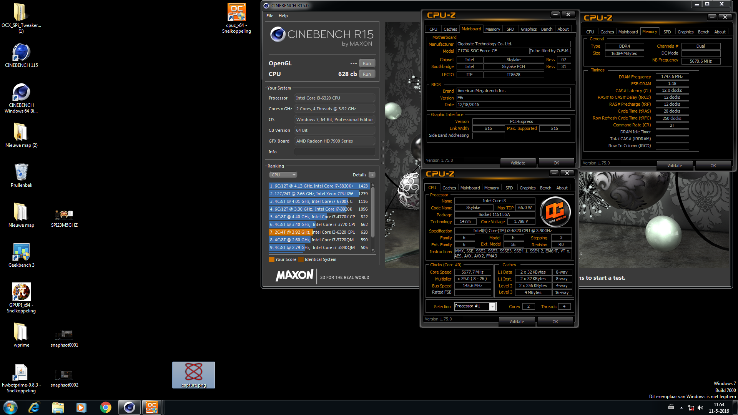Open CINEBENCH Windows 64 Bit shortcut

(21, 98)
